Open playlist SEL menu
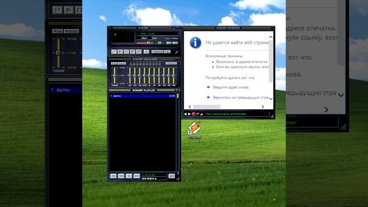 [129, 176]
